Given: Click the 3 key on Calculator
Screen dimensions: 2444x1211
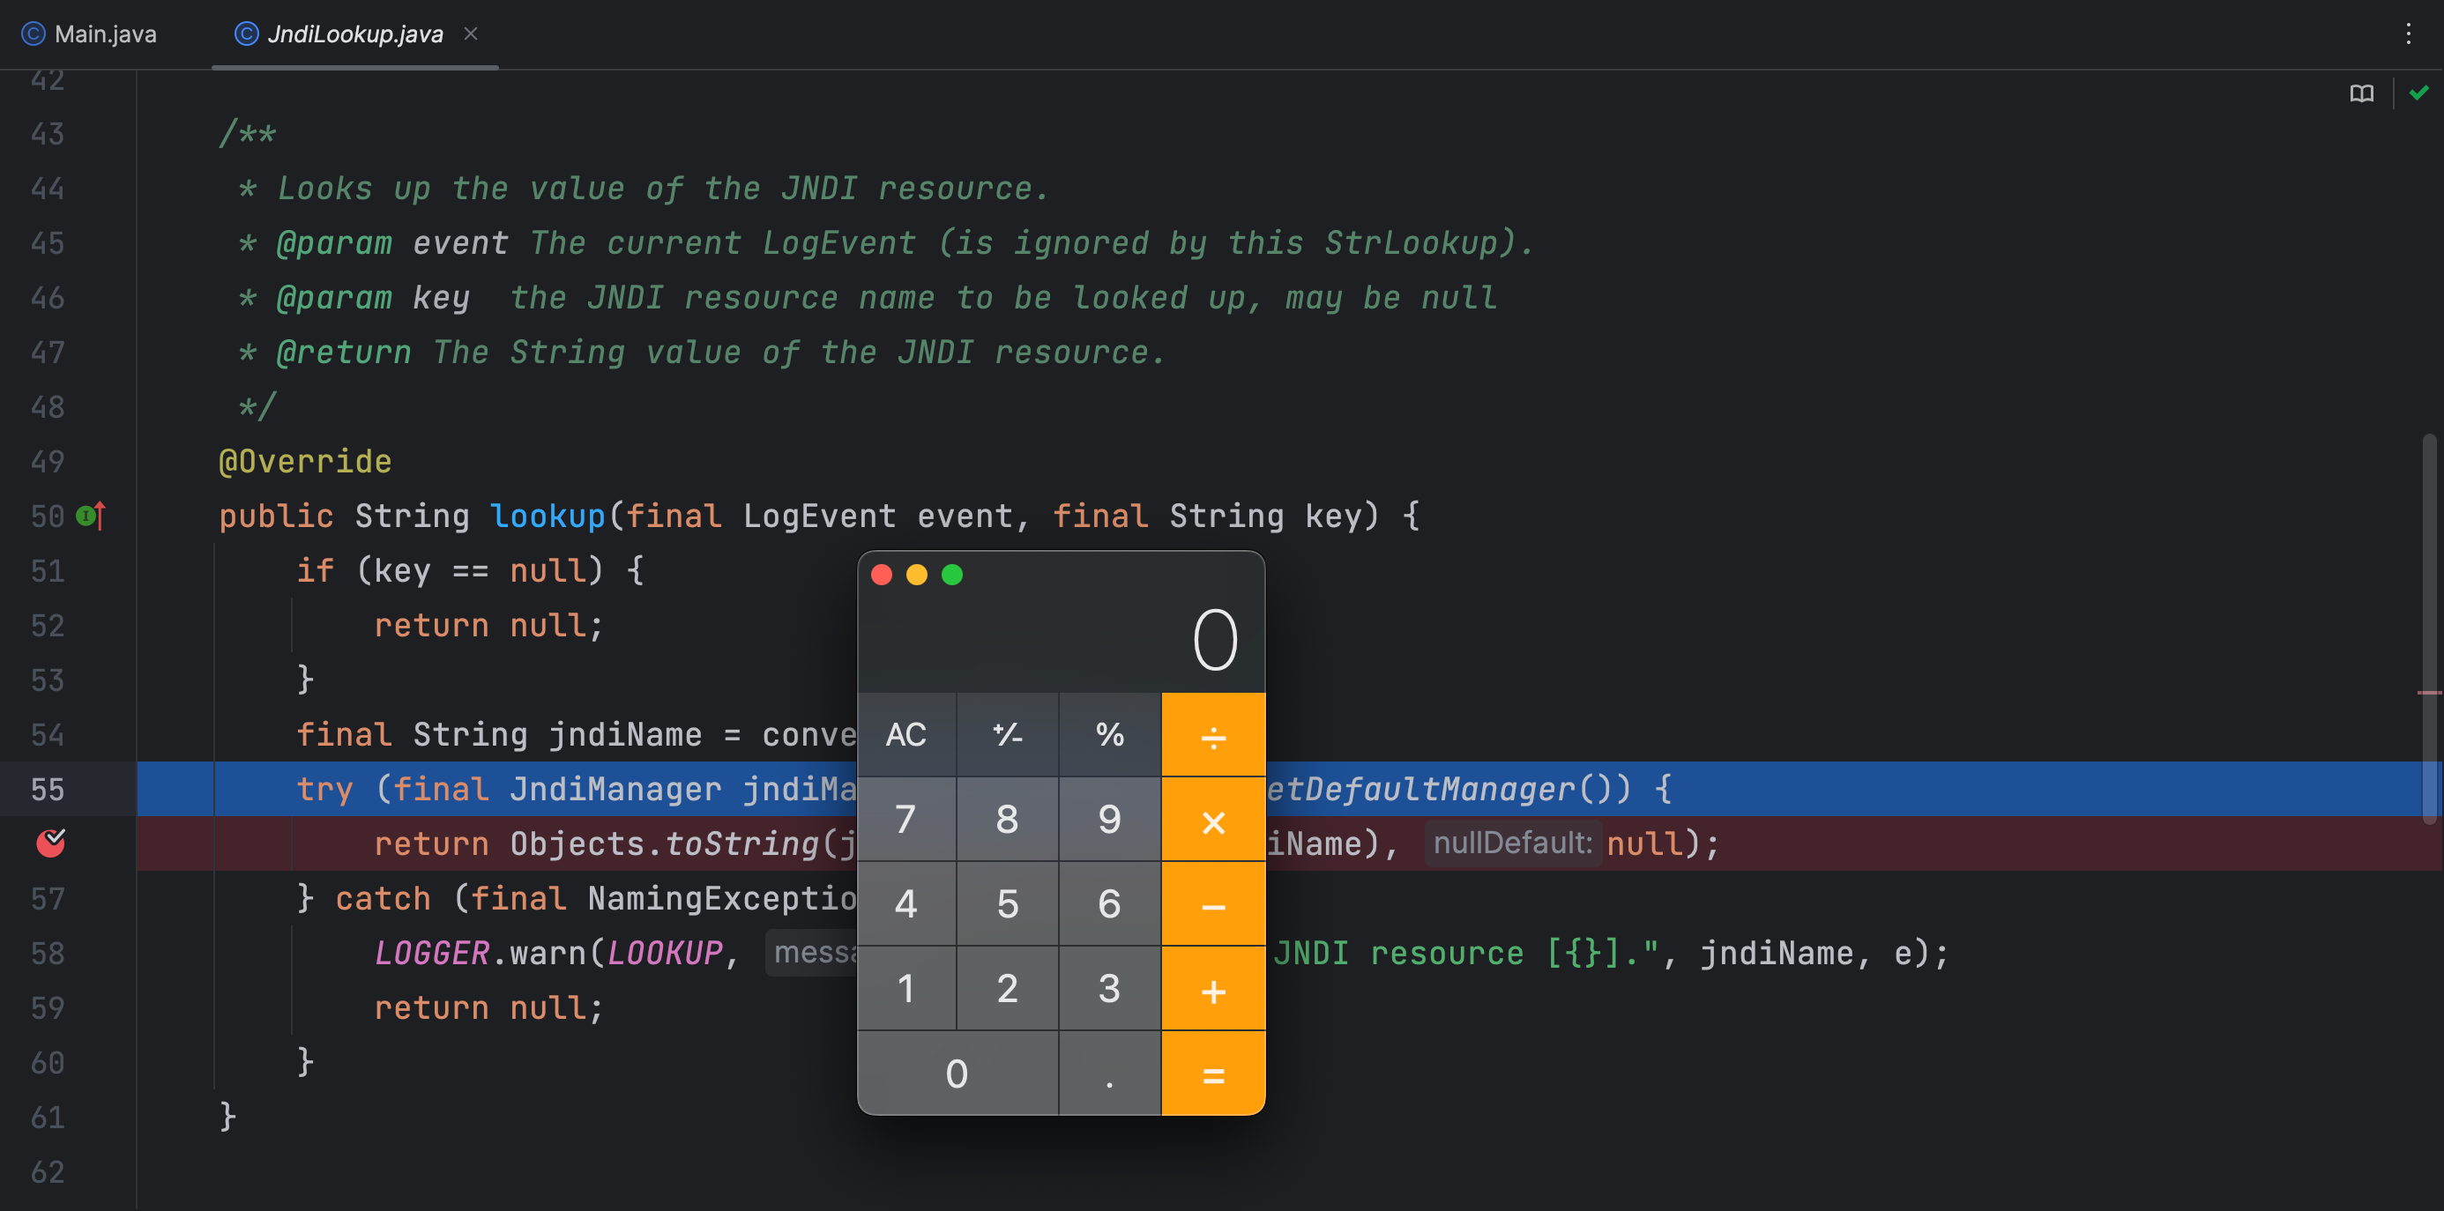Looking at the screenshot, I should [x=1109, y=989].
